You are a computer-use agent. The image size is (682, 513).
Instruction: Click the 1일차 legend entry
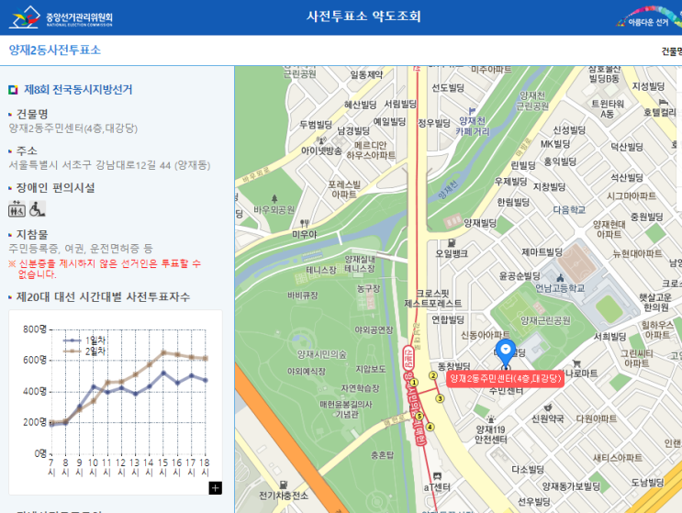[84, 340]
